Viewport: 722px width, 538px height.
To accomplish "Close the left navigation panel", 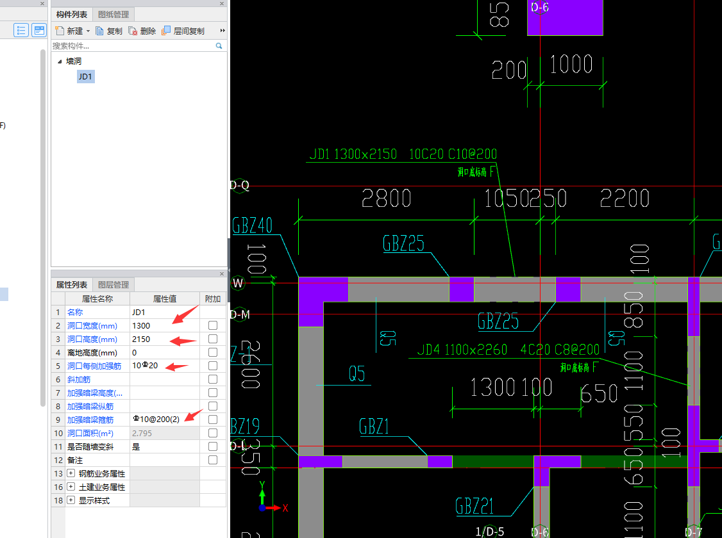I will [x=42, y=3].
